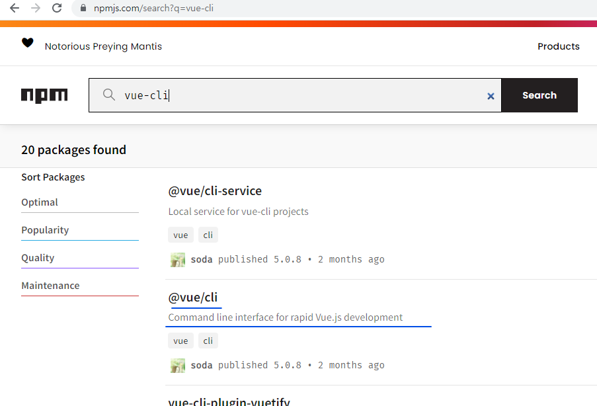Sort packages by Maintenance
Screen dimensions: 597x406
[x=50, y=286]
